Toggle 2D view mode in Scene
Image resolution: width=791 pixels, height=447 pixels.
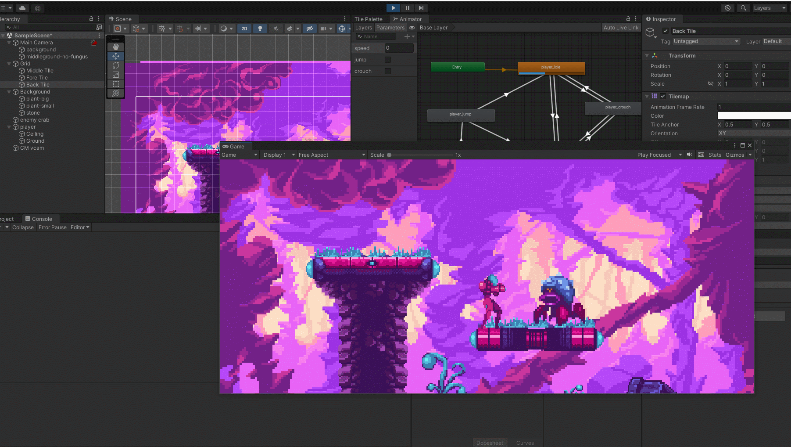coord(244,29)
